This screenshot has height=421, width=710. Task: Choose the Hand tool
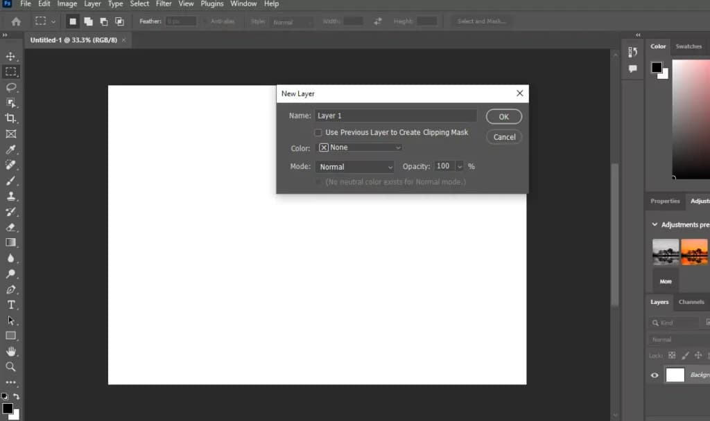[x=10, y=351]
